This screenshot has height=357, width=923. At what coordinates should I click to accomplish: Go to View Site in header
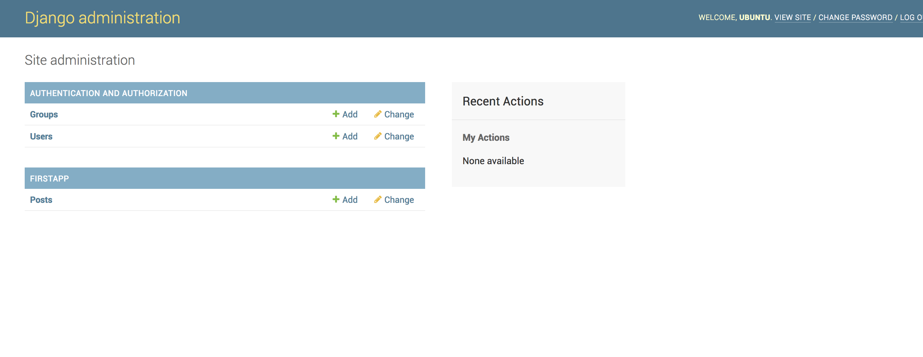pos(792,18)
